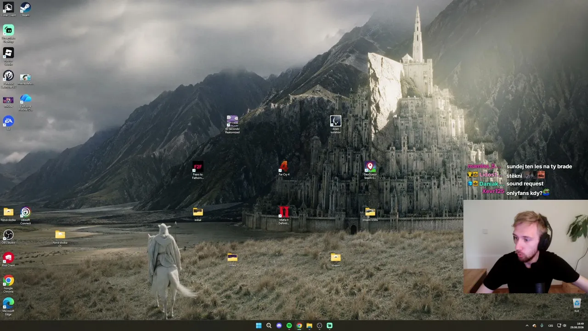Viewport: 588px width, 331px height.
Task: Select the "stream" folder on desktop
Action: coord(336,259)
